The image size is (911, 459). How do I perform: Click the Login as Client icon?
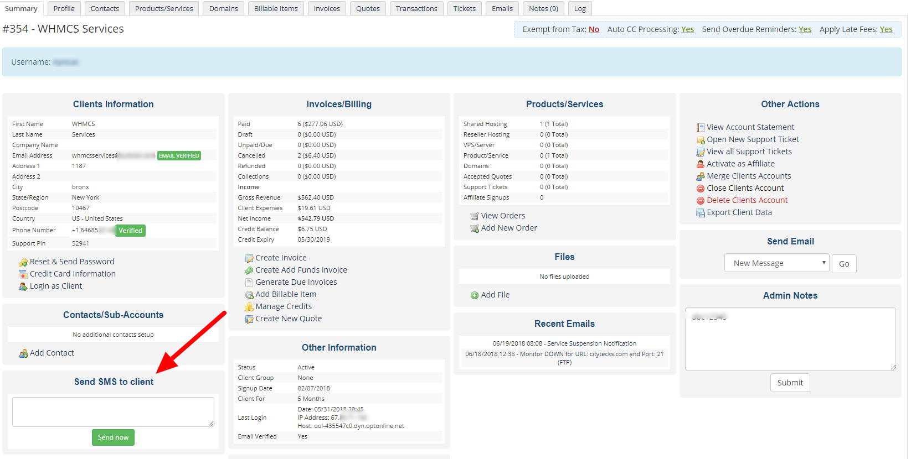[x=23, y=286]
